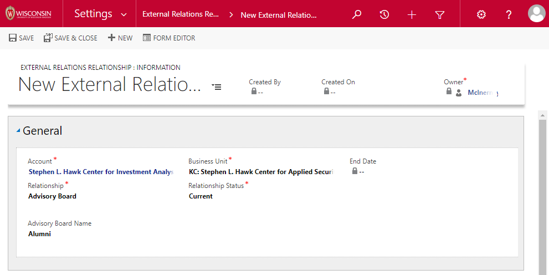Click the plus quick create icon
This screenshot has height=275, width=549.
click(x=412, y=14)
